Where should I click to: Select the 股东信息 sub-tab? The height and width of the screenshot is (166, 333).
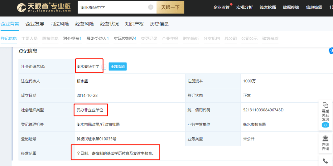coord(50,38)
